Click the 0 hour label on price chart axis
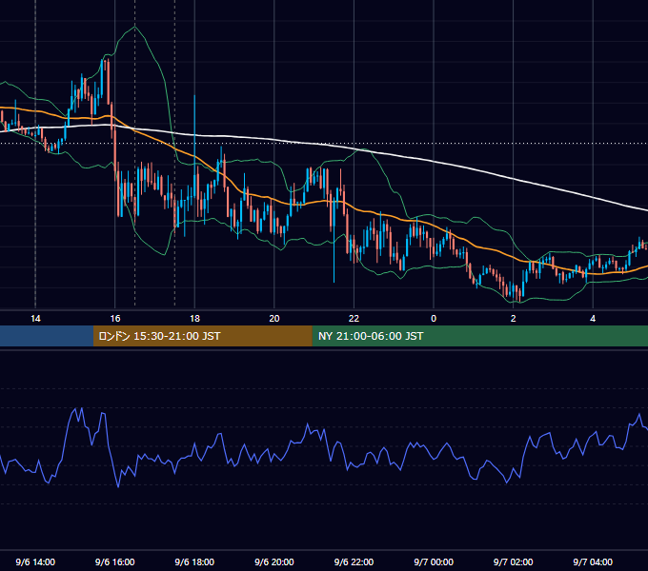Viewport: 648px width, 571px height. (434, 319)
